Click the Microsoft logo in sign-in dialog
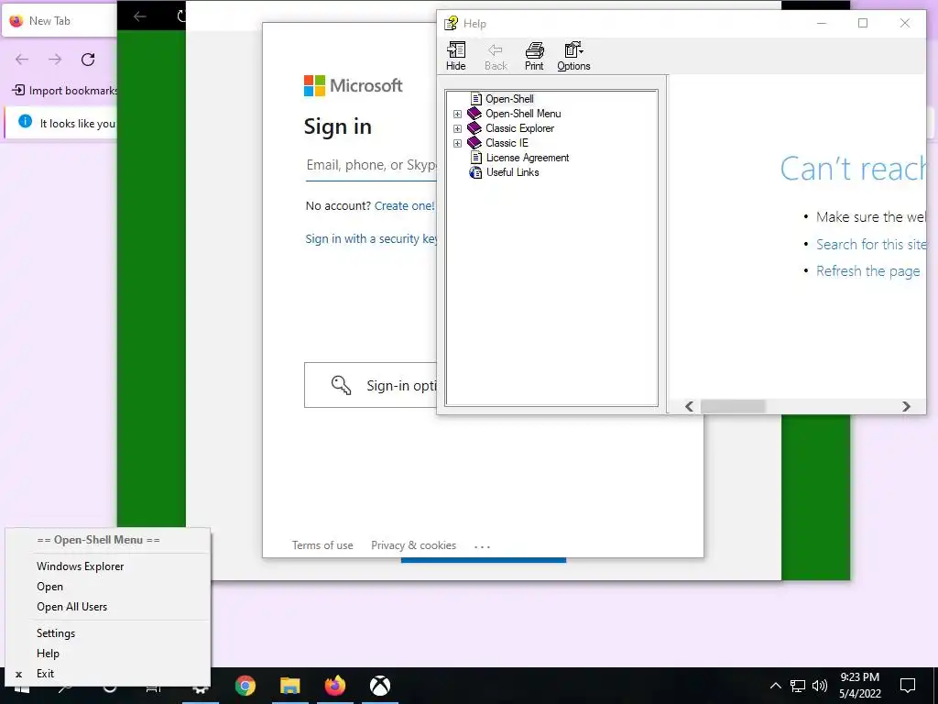 tap(353, 85)
